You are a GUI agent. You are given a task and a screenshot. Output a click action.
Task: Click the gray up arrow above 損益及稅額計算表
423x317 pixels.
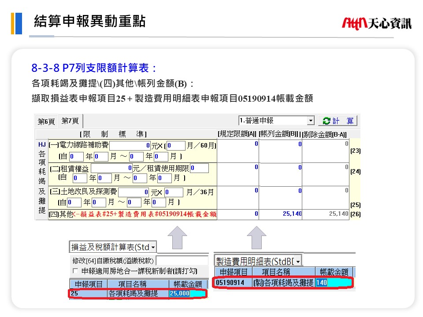pos(178,237)
